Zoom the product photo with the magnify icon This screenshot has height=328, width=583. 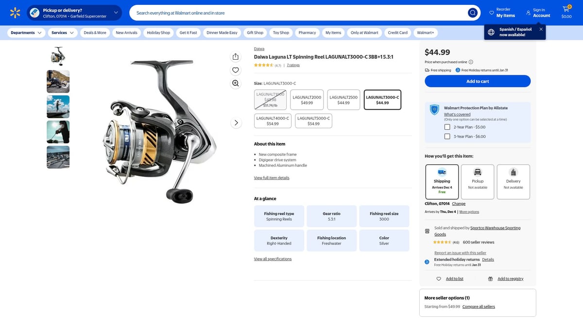(235, 83)
